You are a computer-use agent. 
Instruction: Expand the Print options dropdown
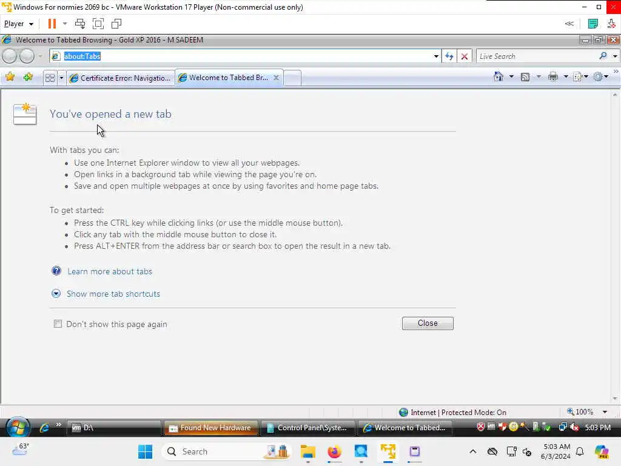pos(566,76)
